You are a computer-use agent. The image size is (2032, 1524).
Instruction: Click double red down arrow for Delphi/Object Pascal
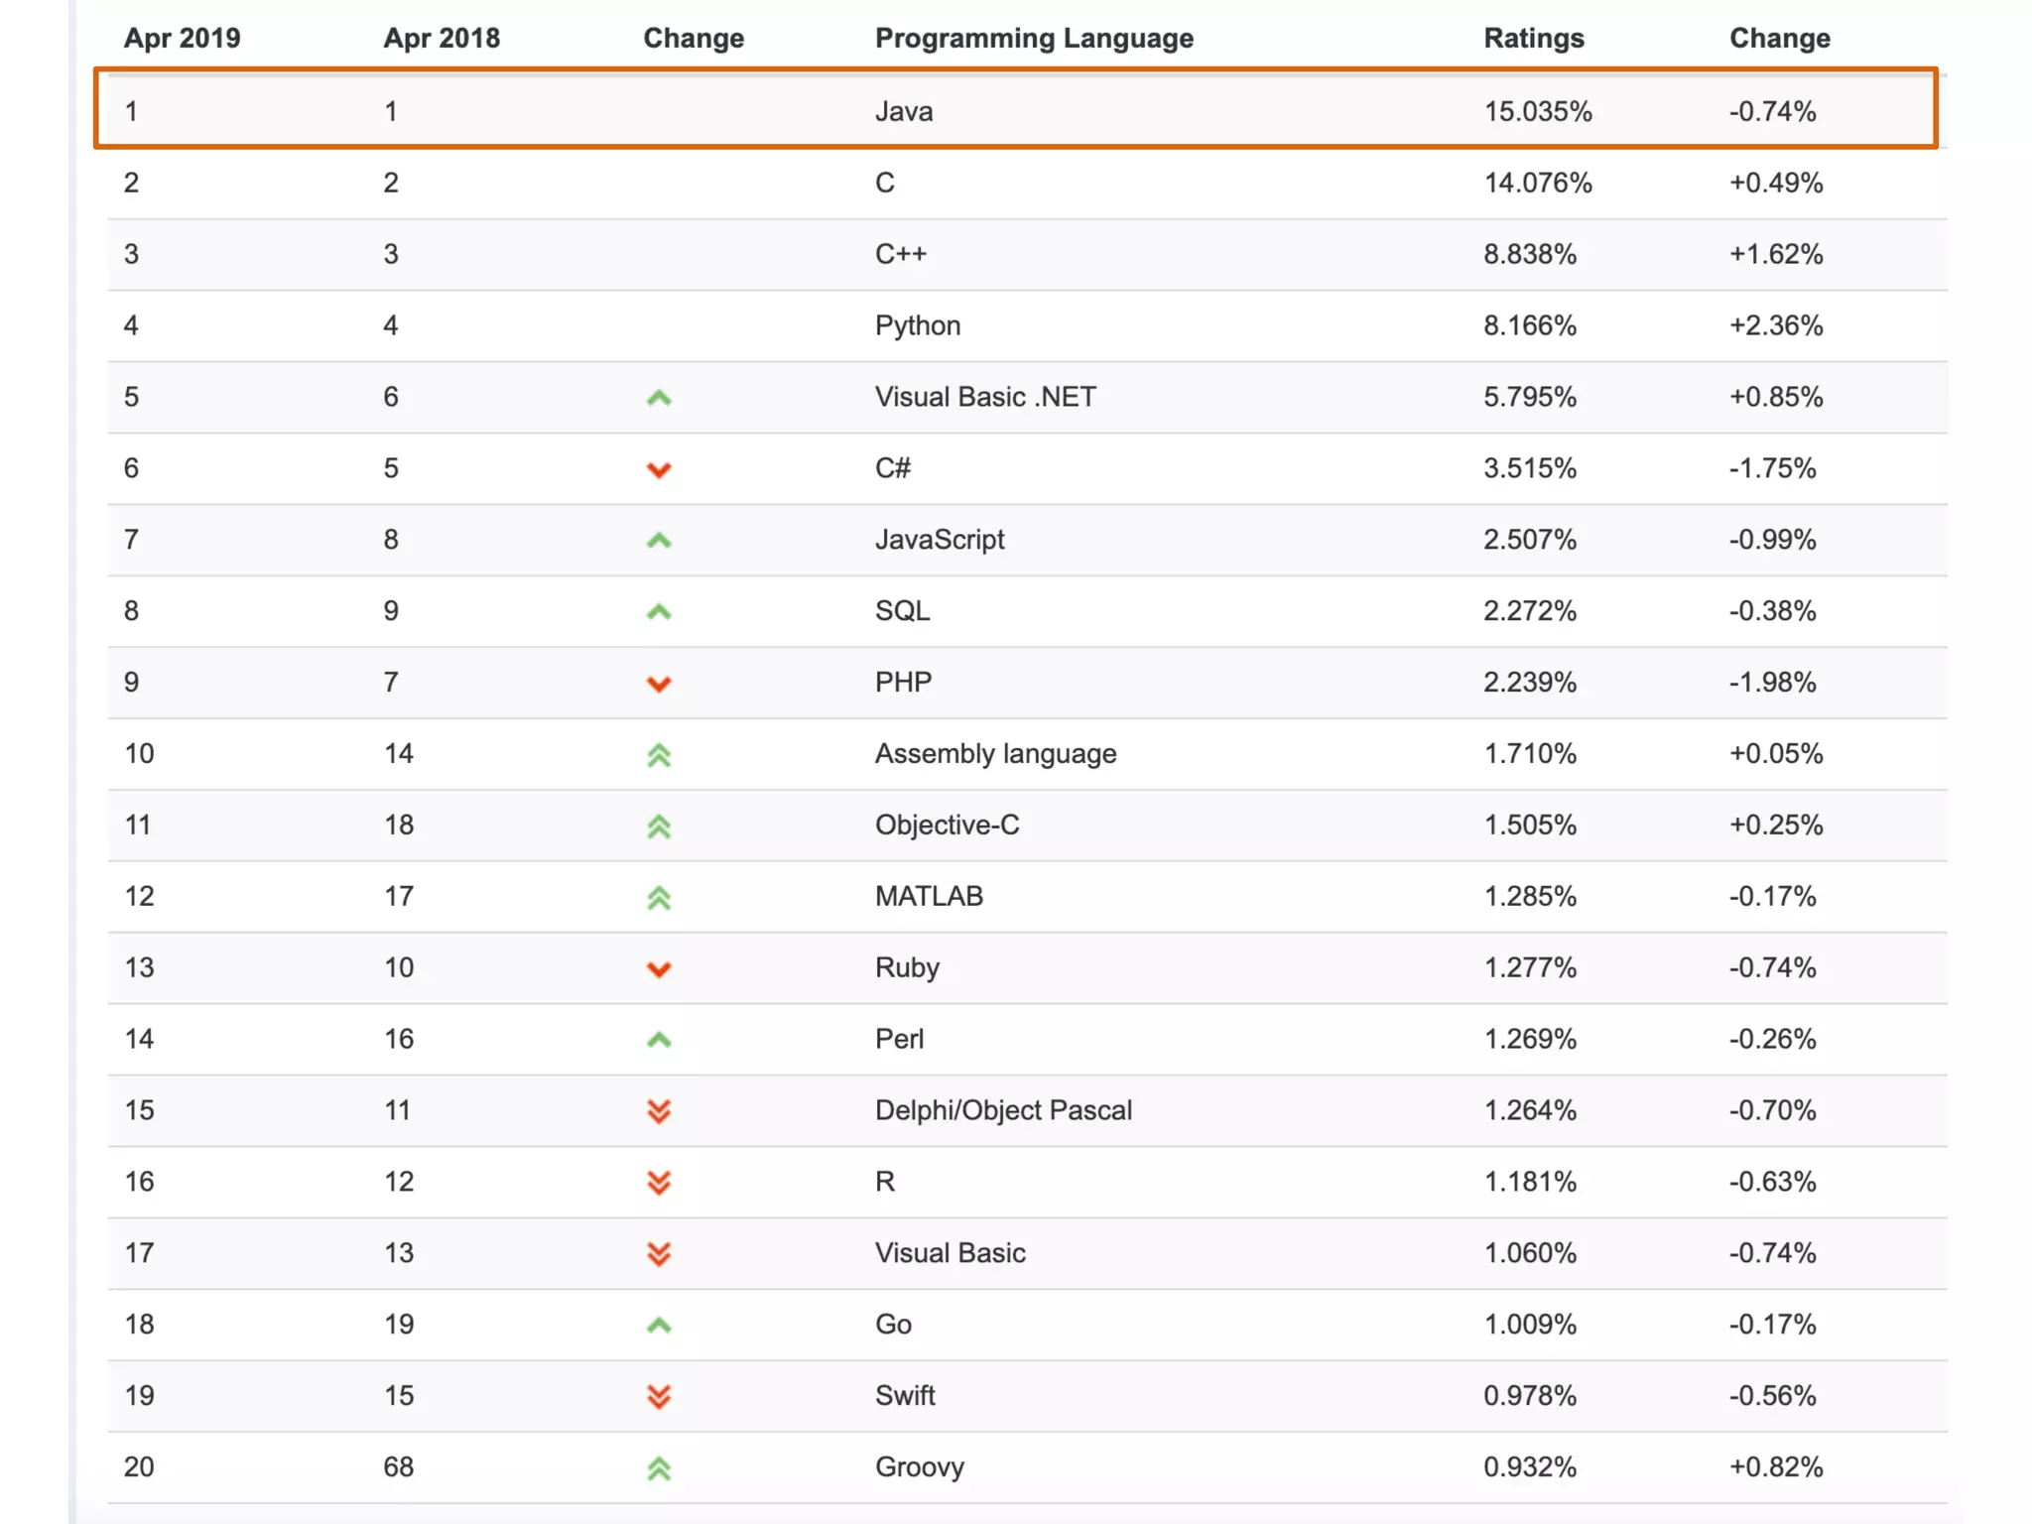659,1111
